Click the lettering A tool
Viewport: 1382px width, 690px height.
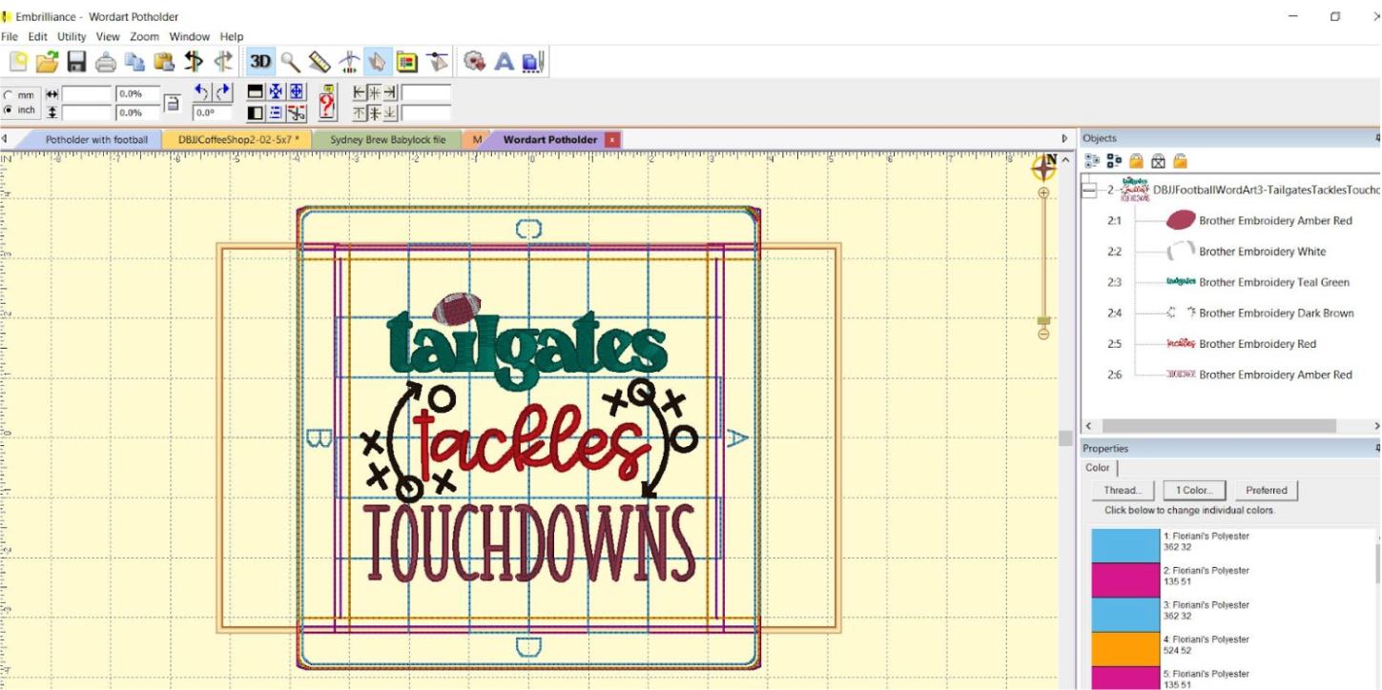(504, 62)
